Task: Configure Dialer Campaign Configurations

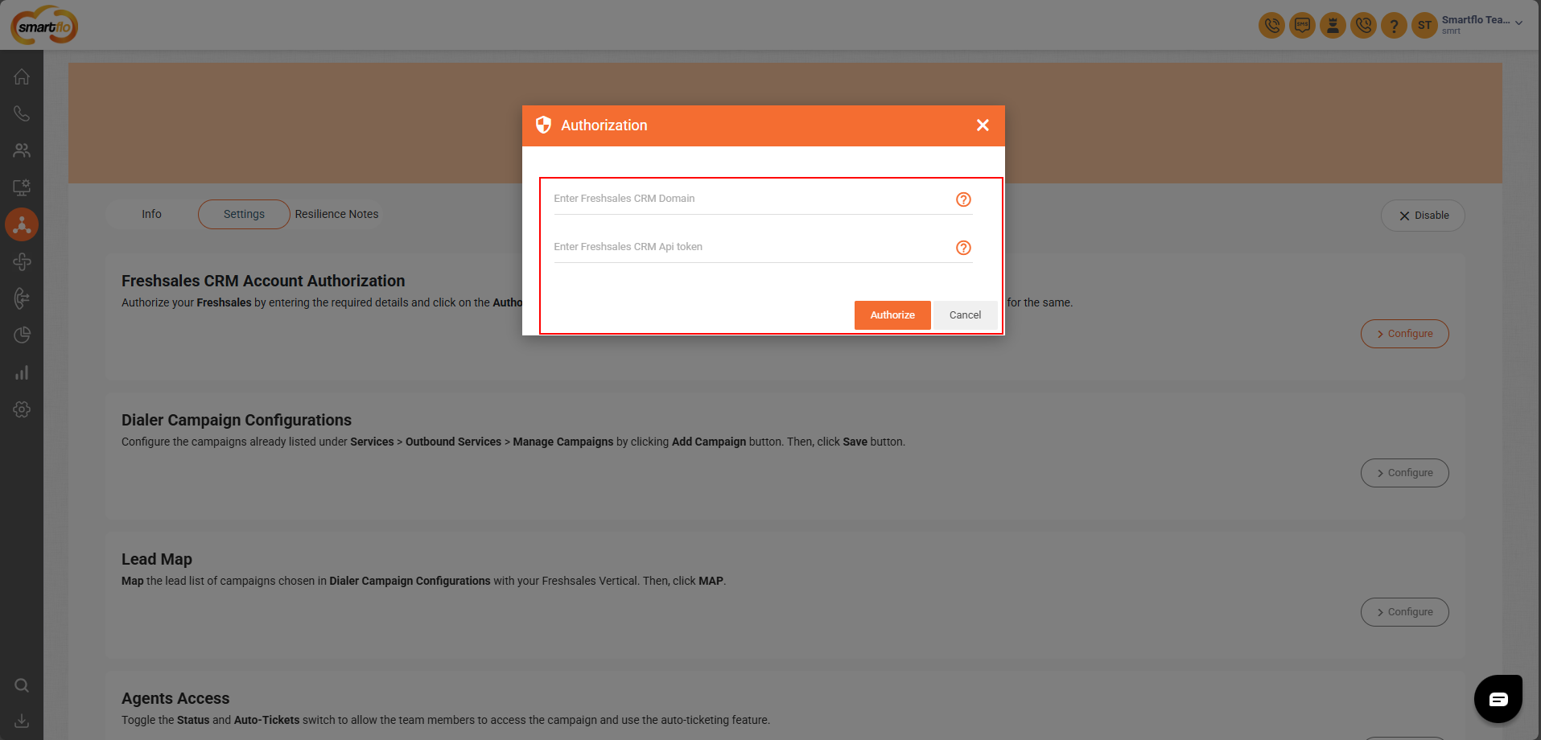Action: click(1404, 473)
